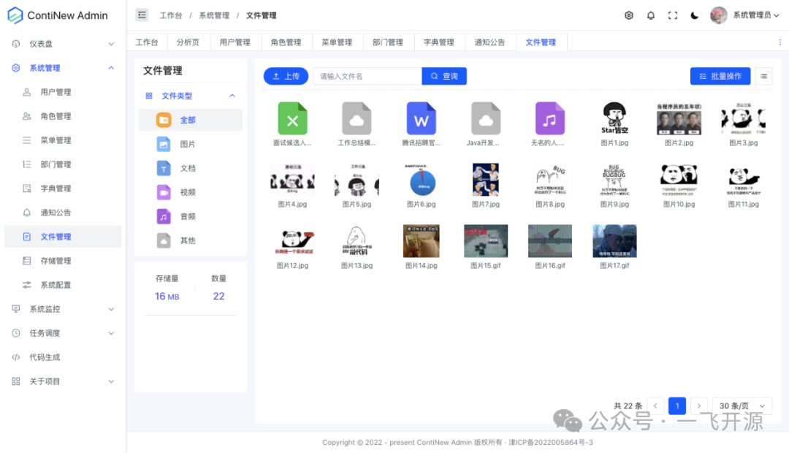Switch to the 分析页 tab
The image size is (789, 453).
pos(188,42)
